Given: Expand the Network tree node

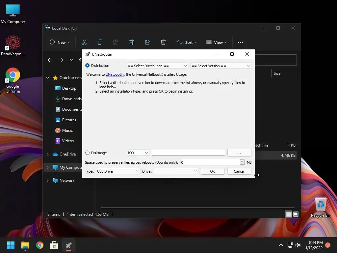Looking at the screenshot, I should pos(47,181).
